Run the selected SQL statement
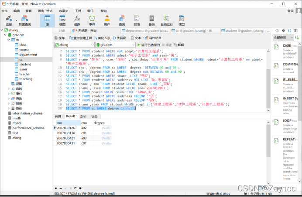Screen dimensions: 302x197 (x=148, y=45)
